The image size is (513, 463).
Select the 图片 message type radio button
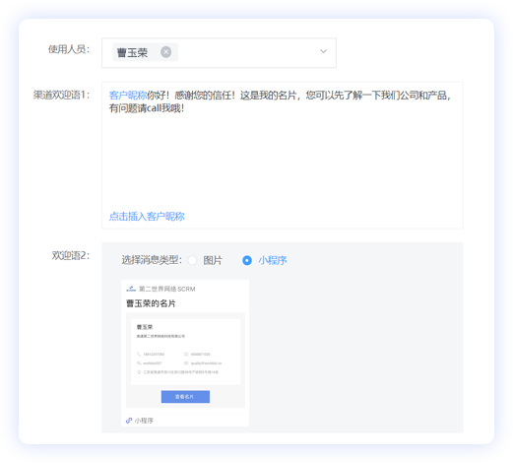(x=192, y=260)
